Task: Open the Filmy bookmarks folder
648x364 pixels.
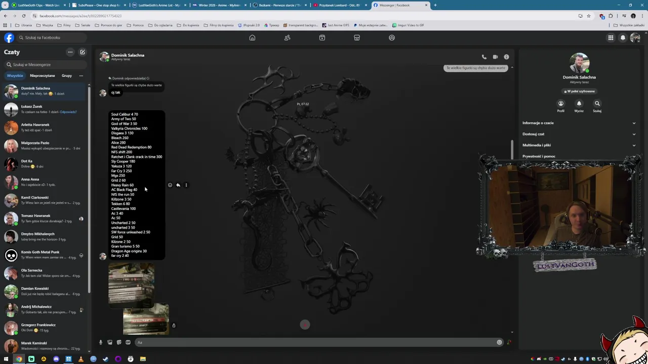Action: [x=64, y=25]
